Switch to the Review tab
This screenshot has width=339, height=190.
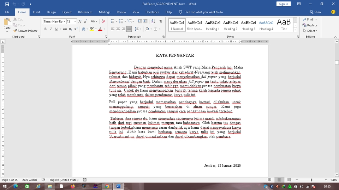point(121,12)
